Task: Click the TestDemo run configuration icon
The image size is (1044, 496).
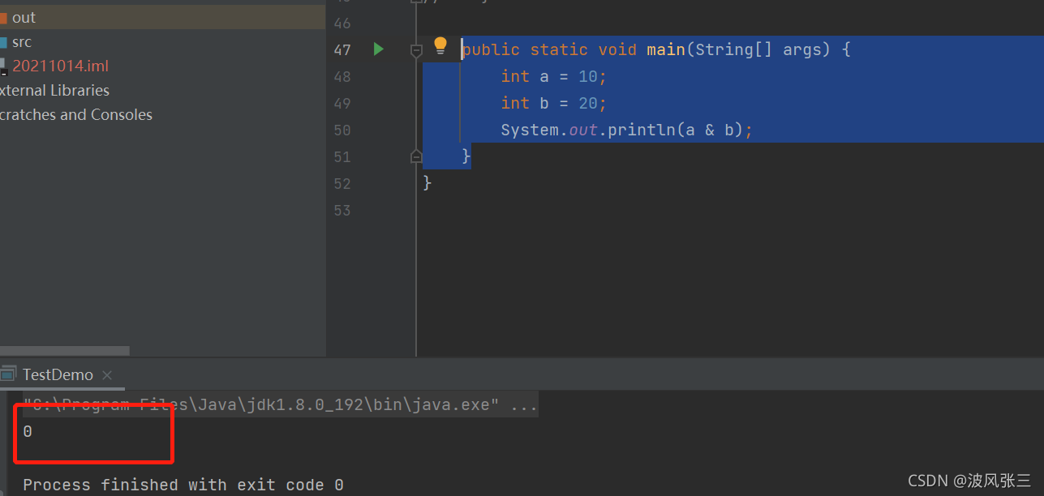Action: [x=8, y=374]
